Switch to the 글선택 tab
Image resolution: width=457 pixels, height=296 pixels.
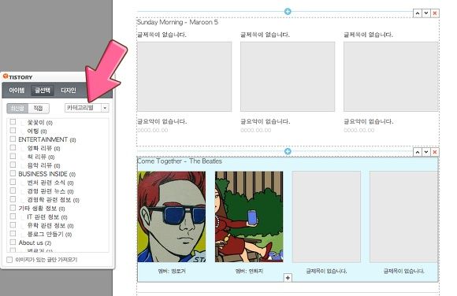click(43, 91)
